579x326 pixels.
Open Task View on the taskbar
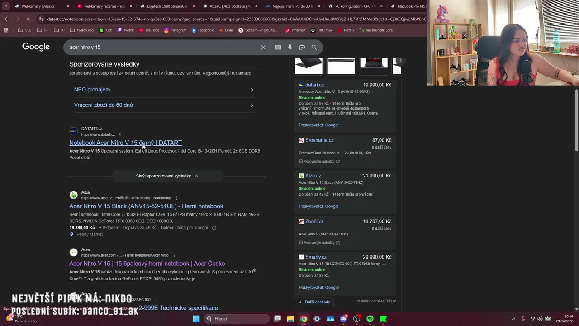tap(277, 319)
